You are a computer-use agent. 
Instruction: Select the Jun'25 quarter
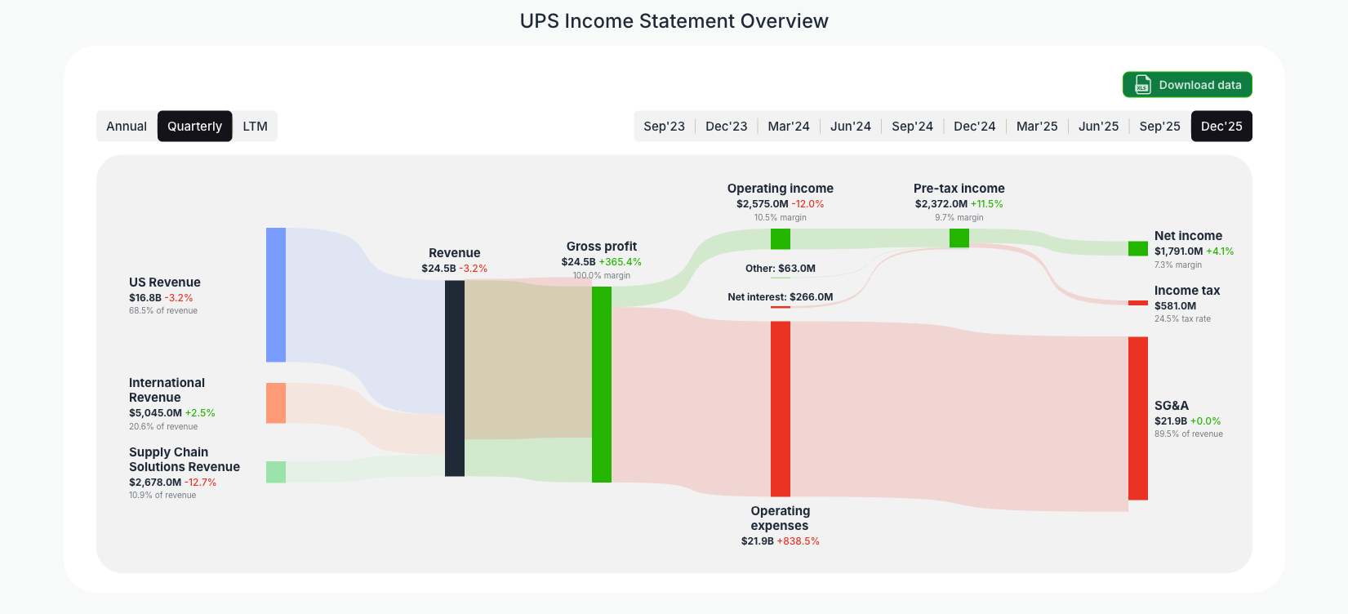[1098, 126]
